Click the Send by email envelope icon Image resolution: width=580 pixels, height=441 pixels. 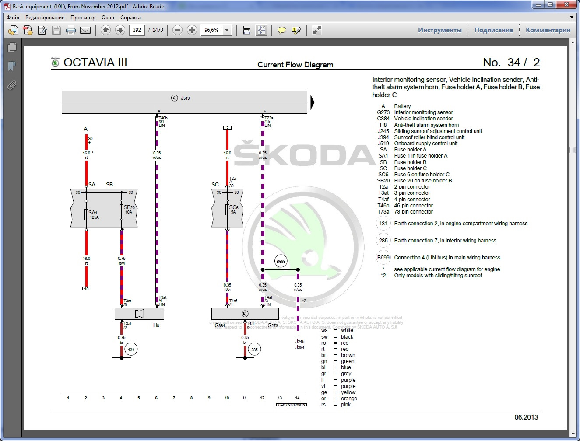tap(85, 30)
